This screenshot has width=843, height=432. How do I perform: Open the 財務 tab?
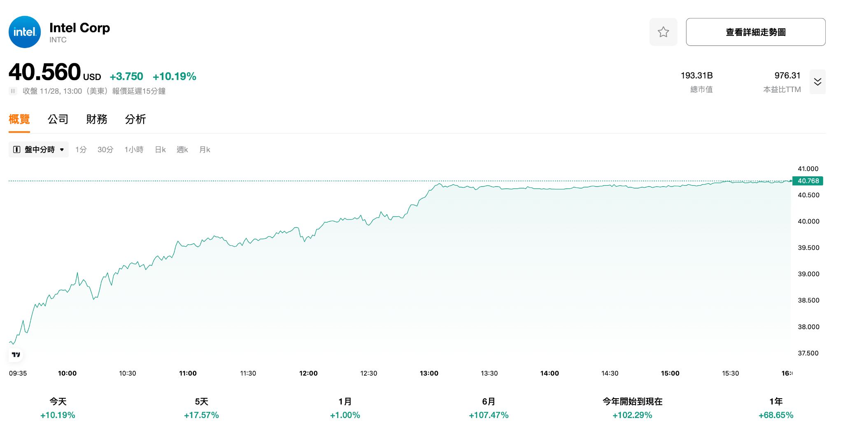coord(97,119)
